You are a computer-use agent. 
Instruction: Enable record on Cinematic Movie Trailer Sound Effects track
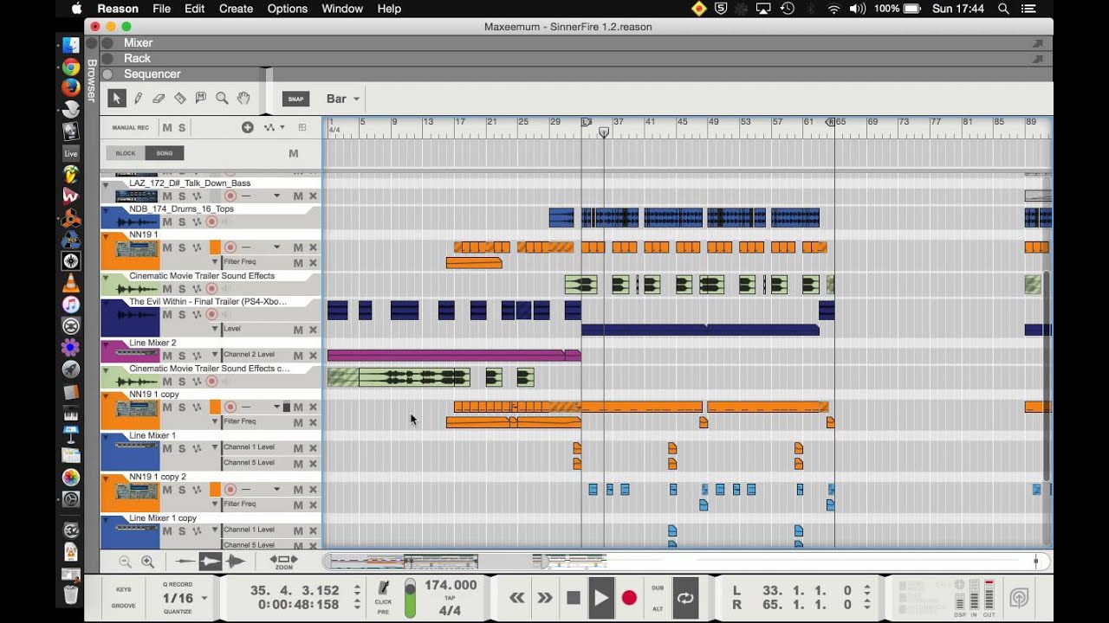pos(211,289)
